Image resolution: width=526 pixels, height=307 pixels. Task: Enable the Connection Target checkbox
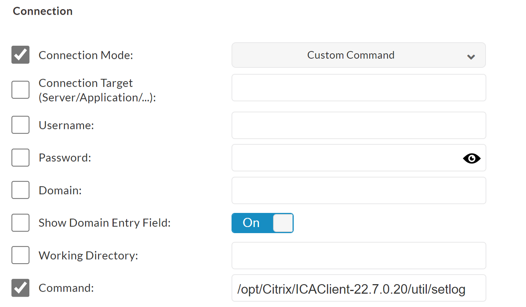click(20, 90)
